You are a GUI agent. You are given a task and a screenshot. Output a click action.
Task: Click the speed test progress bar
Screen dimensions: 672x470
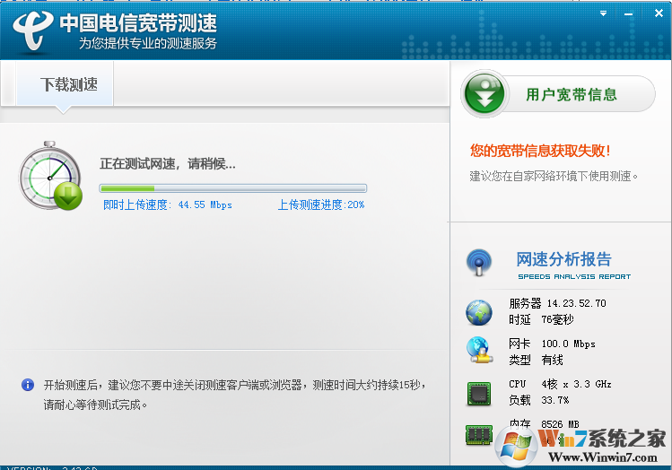pos(232,188)
